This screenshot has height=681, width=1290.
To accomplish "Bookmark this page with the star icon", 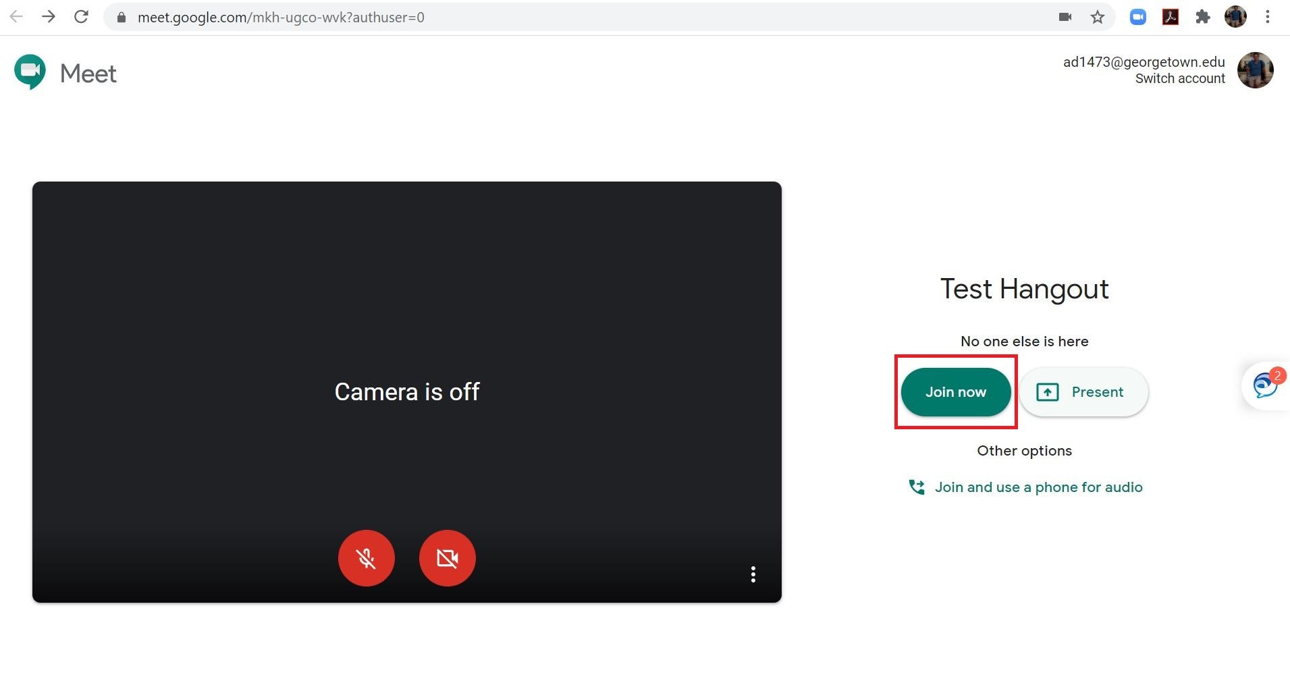I will click(x=1098, y=18).
